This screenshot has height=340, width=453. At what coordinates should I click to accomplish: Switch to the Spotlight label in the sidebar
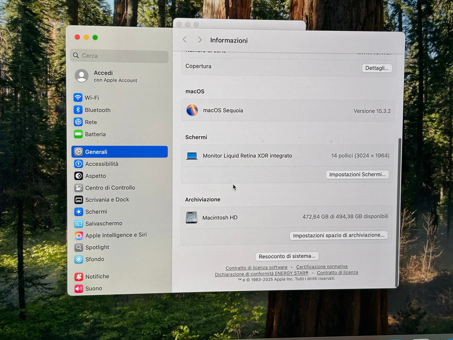97,247
